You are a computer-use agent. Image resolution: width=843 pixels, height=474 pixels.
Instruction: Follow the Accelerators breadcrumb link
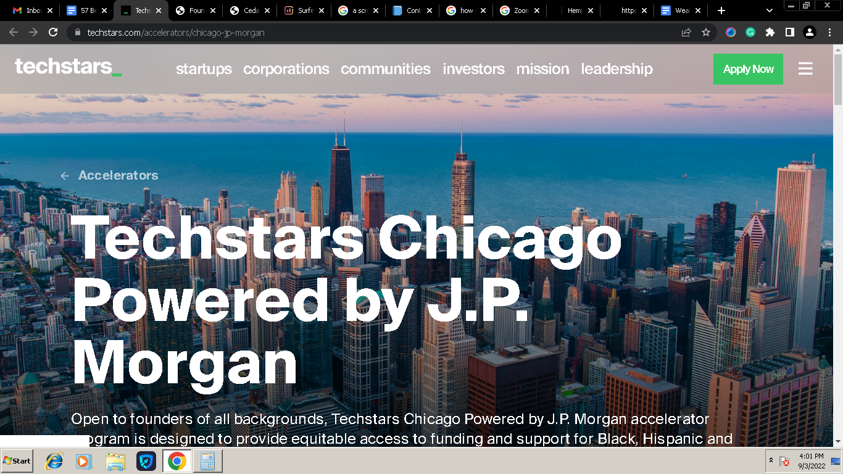(x=118, y=175)
